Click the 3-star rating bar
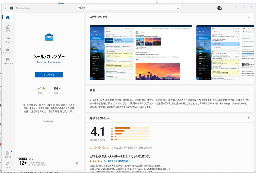The image size is (256, 173). point(132,134)
